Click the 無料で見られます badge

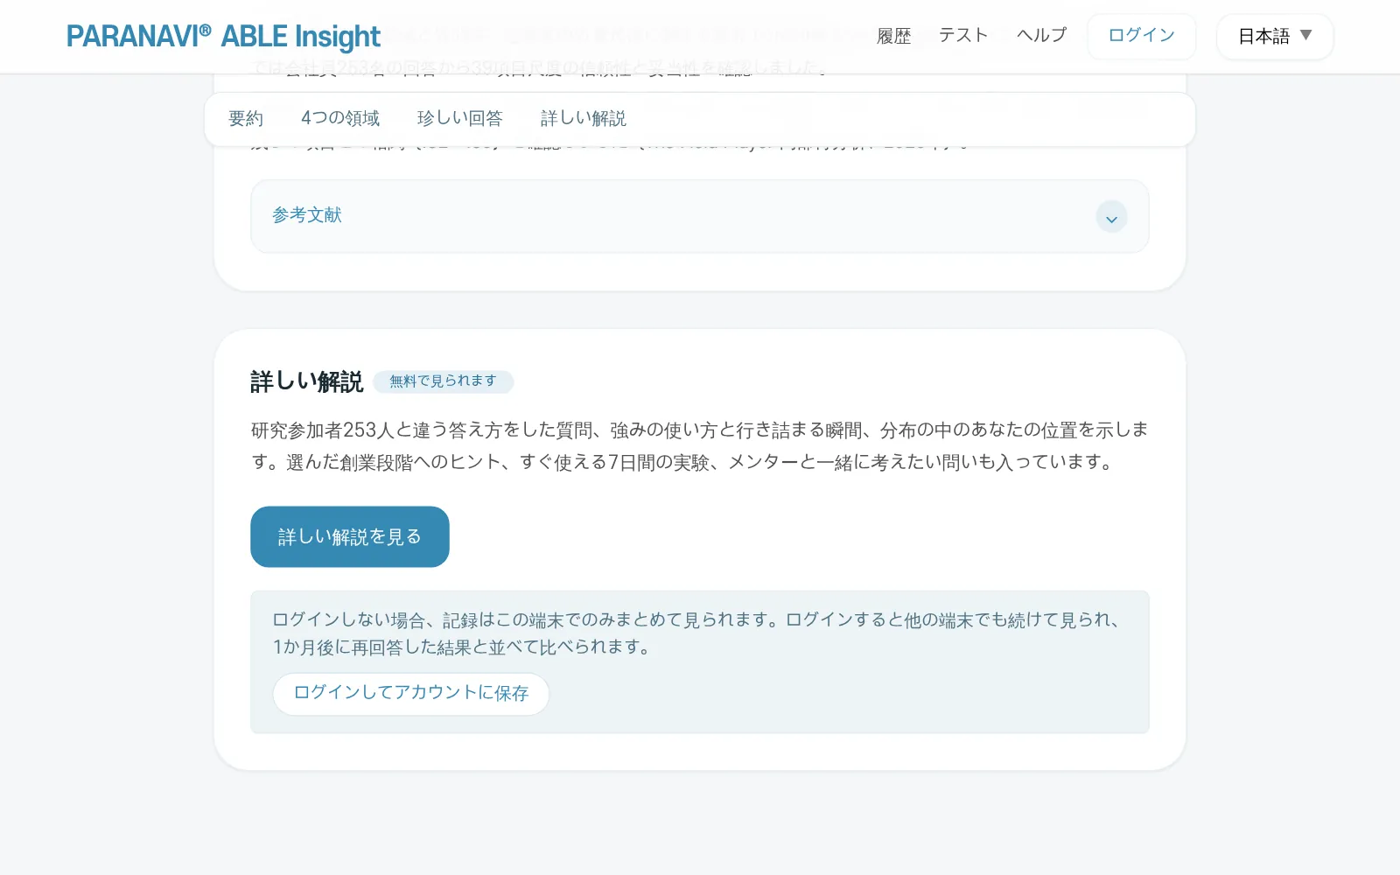[x=443, y=381]
